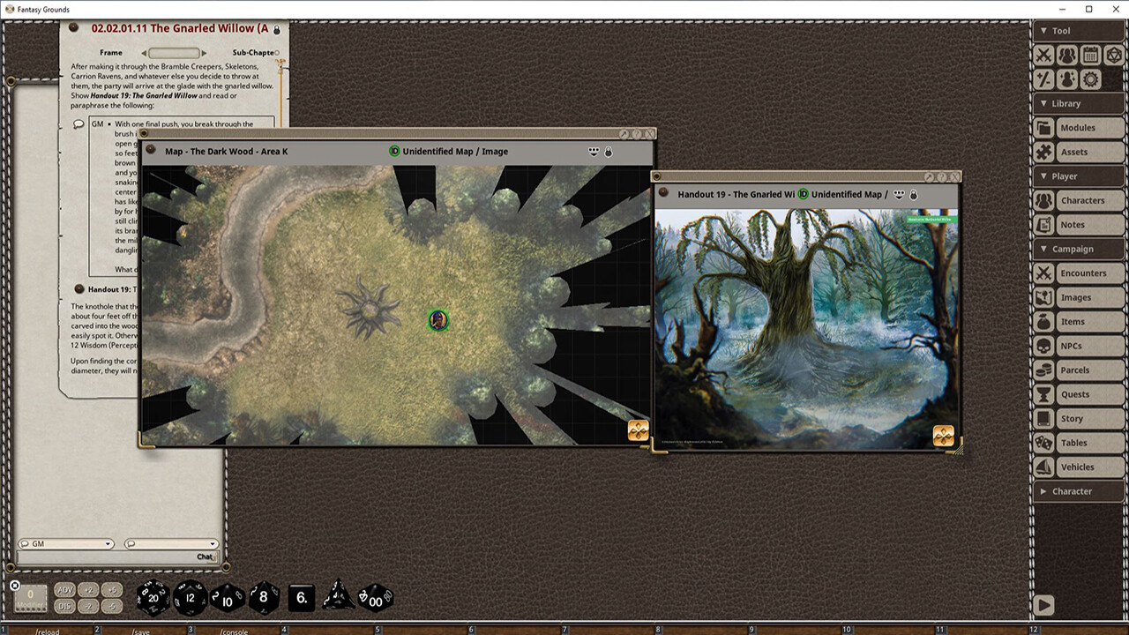Viewport: 1129px width, 635px height.
Task: Open the Modifiers plus/minus tool
Action: [x=1043, y=79]
